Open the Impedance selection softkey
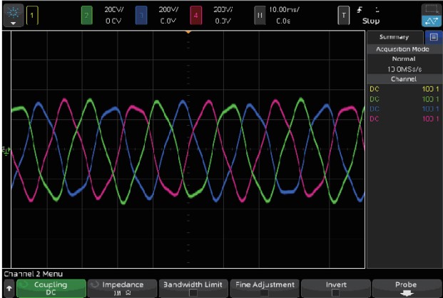This screenshot has width=443, height=298. point(121,288)
